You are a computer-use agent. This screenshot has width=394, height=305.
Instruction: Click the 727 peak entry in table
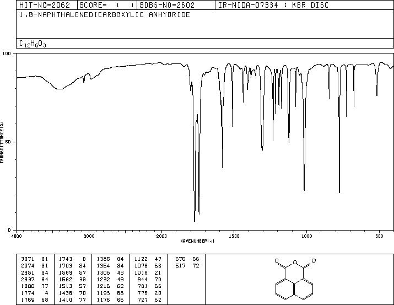(x=149, y=299)
